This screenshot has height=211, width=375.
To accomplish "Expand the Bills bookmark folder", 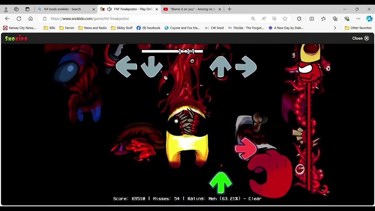I will coord(49,28).
